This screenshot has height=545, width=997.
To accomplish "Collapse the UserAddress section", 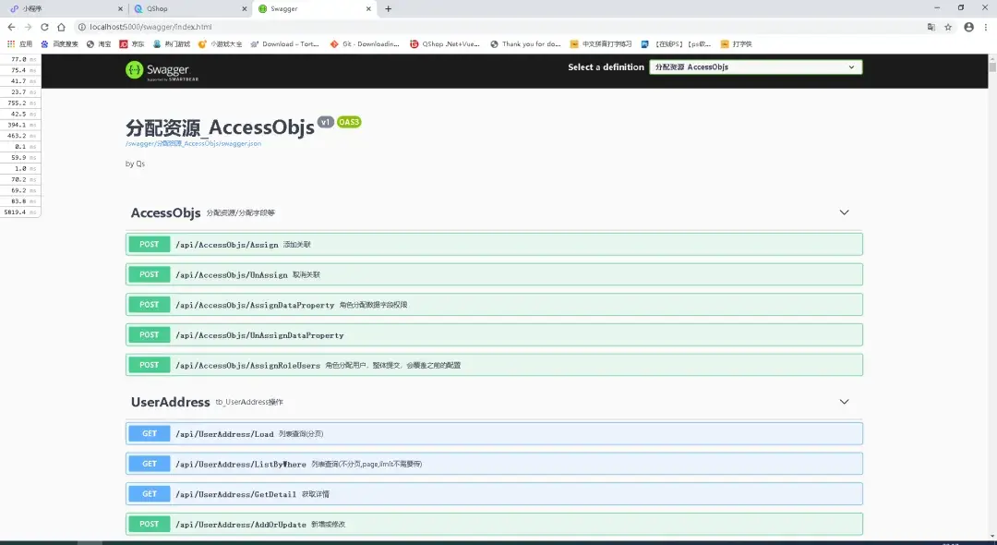I will pyautogui.click(x=843, y=402).
